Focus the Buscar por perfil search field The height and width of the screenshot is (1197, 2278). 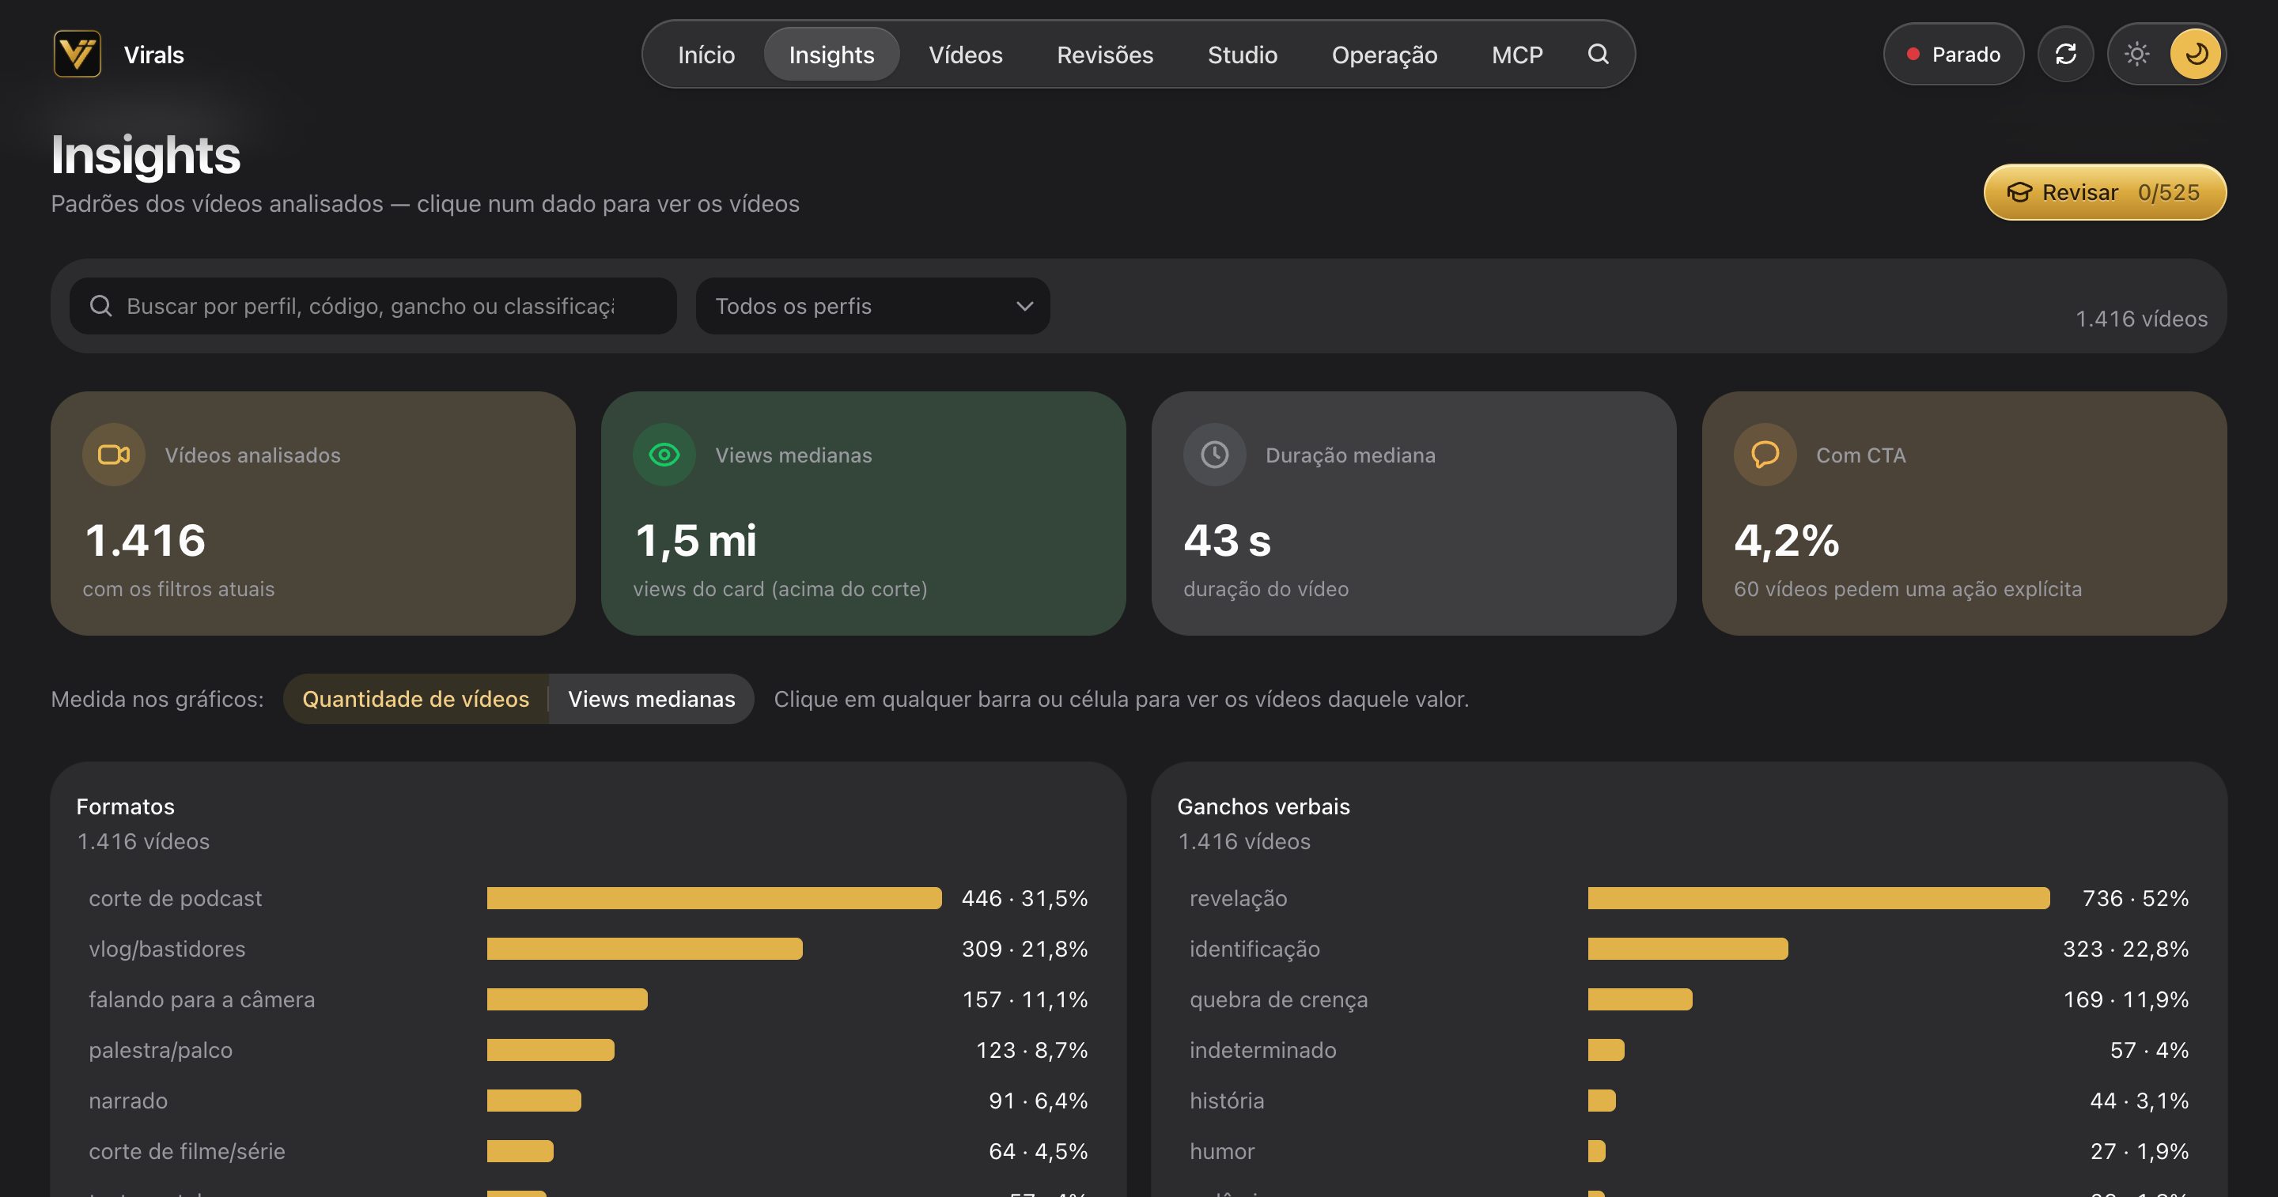tap(373, 306)
